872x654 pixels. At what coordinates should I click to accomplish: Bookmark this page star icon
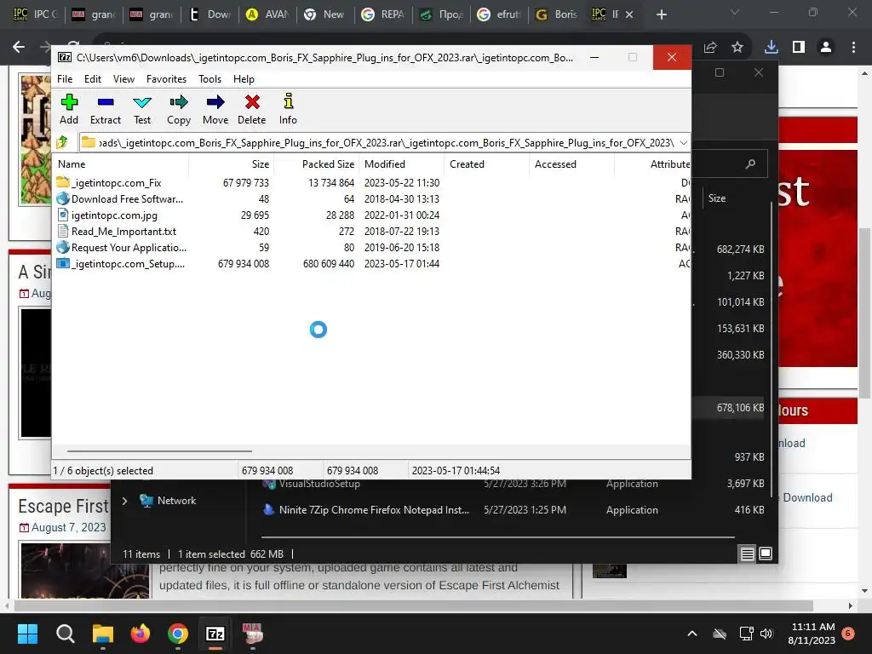737,48
